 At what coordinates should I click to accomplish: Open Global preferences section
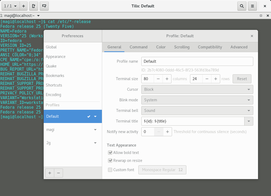coord(73,47)
